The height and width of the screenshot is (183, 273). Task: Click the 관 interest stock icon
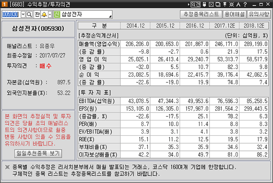[37, 15]
